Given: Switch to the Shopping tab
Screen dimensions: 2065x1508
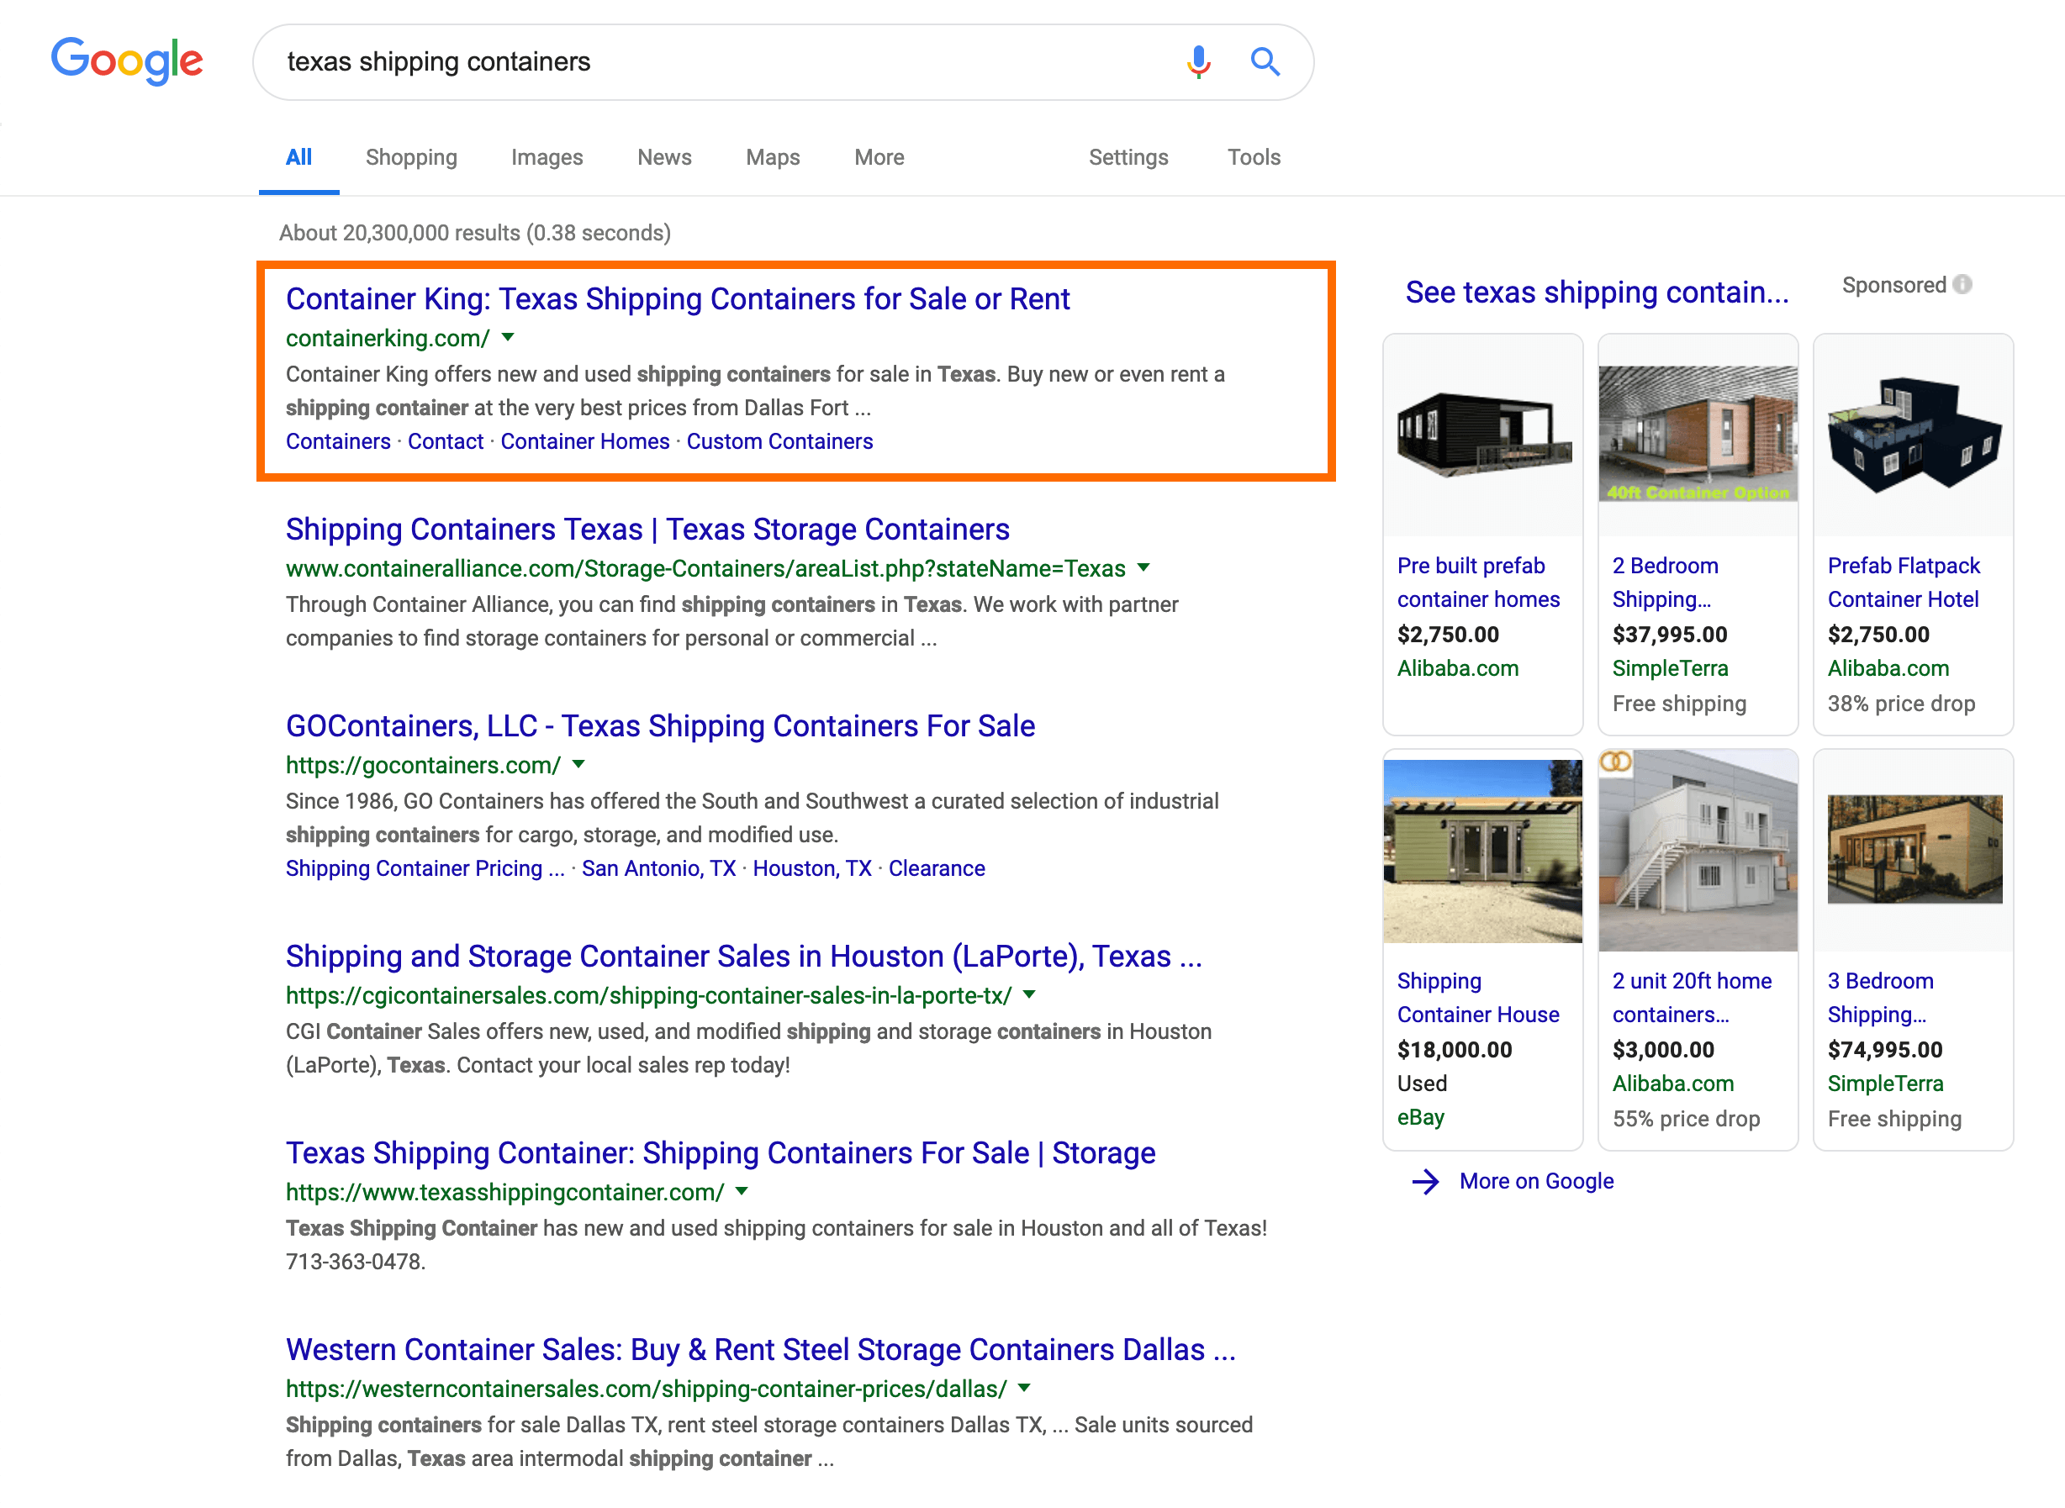Looking at the screenshot, I should 411,157.
